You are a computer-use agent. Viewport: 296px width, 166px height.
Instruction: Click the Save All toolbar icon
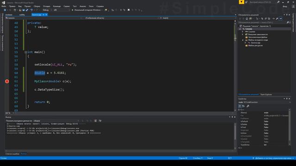[27, 10]
